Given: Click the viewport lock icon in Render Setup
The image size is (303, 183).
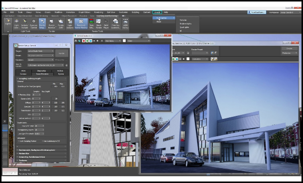Looking at the screenshot, I should click(x=67, y=65).
